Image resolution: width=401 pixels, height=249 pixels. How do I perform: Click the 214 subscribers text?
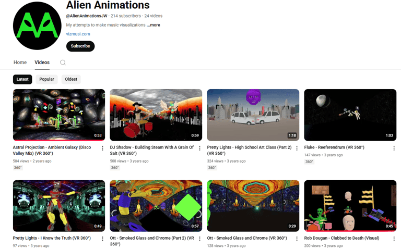click(125, 16)
